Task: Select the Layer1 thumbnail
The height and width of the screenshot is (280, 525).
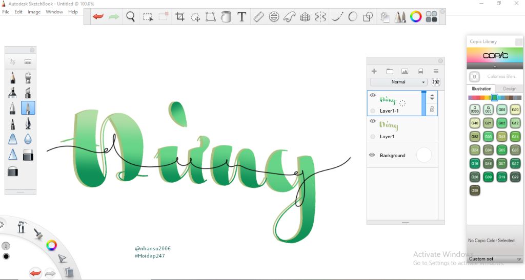Action: point(389,125)
